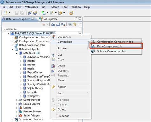Expand Configuration Comparison node
This screenshot has width=151, height=122.
click(12, 41)
